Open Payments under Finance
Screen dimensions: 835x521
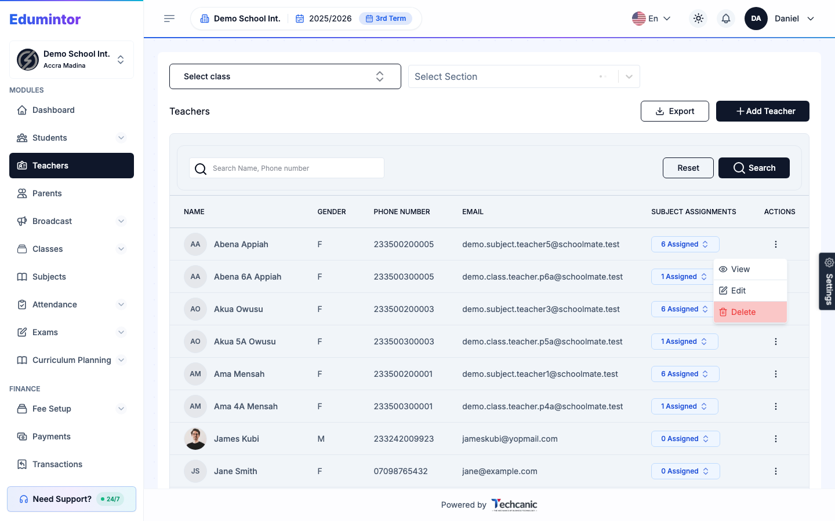point(71,436)
